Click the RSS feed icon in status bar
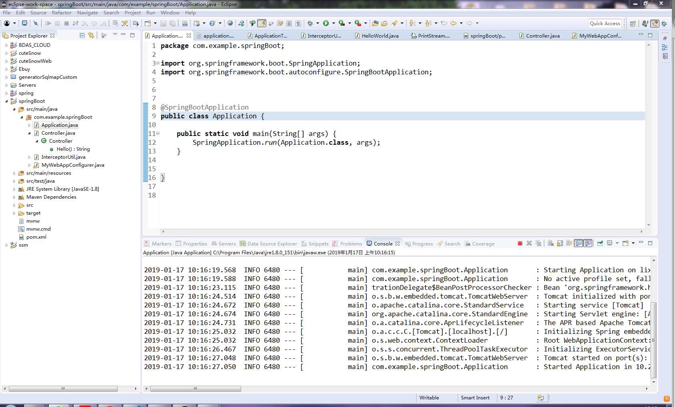The image size is (675, 407). tap(667, 399)
